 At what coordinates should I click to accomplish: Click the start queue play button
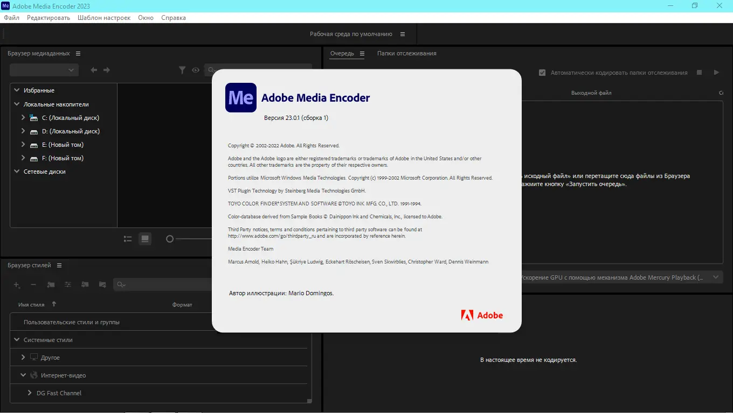coord(716,73)
